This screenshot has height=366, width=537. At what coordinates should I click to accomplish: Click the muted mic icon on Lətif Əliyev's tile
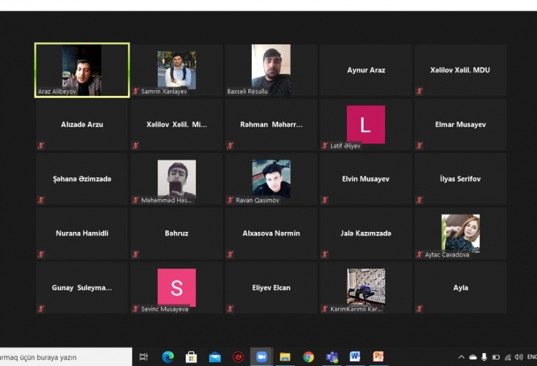coord(325,146)
